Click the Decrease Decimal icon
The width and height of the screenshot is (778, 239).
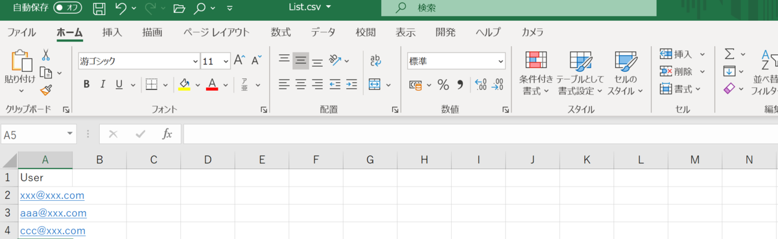(x=497, y=84)
